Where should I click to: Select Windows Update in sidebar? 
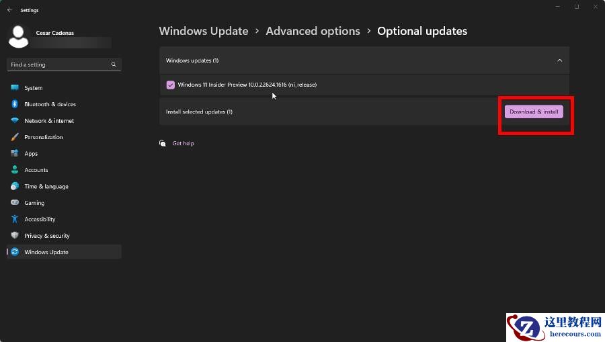46,252
